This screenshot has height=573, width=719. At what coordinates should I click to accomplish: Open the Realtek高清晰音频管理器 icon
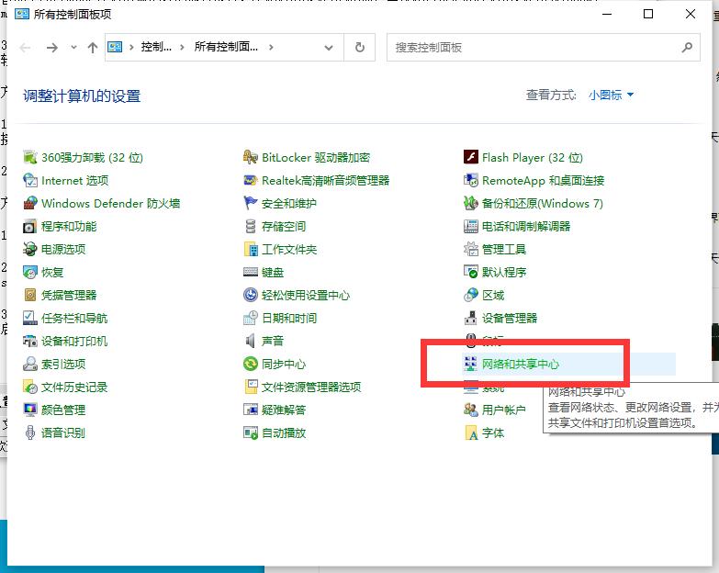pyautogui.click(x=251, y=181)
